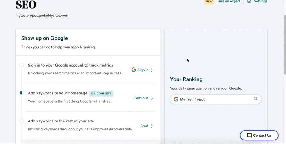286x144 pixels.
Task: Click the 'Show up on Google' heading
Action: point(44,38)
